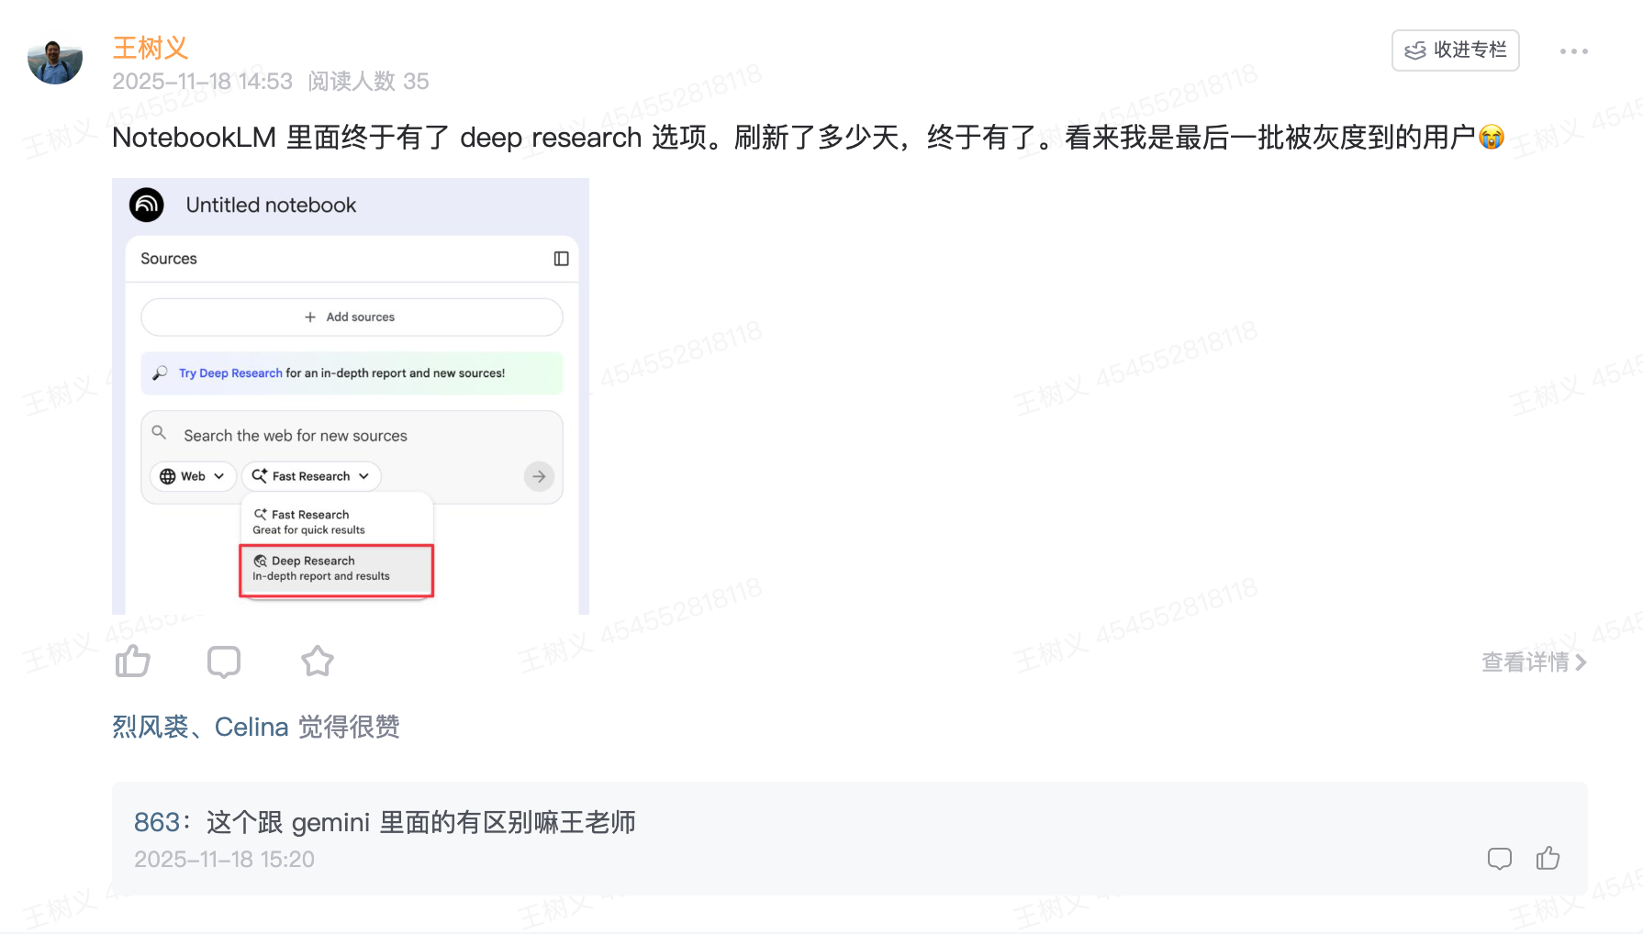Select Deep Research menu option
Viewport: 1643px width, 934px height.
pyautogui.click(x=336, y=569)
